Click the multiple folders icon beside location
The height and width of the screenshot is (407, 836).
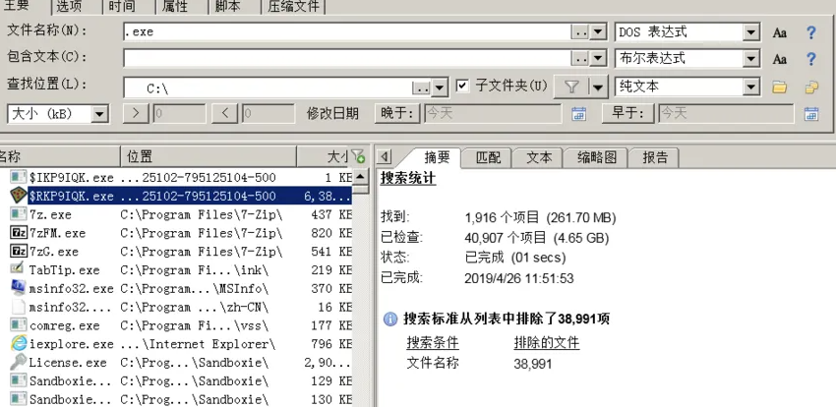pos(811,87)
